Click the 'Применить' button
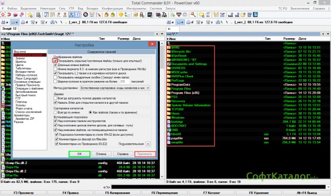Screen dimensions: 331x196 click(145, 154)
